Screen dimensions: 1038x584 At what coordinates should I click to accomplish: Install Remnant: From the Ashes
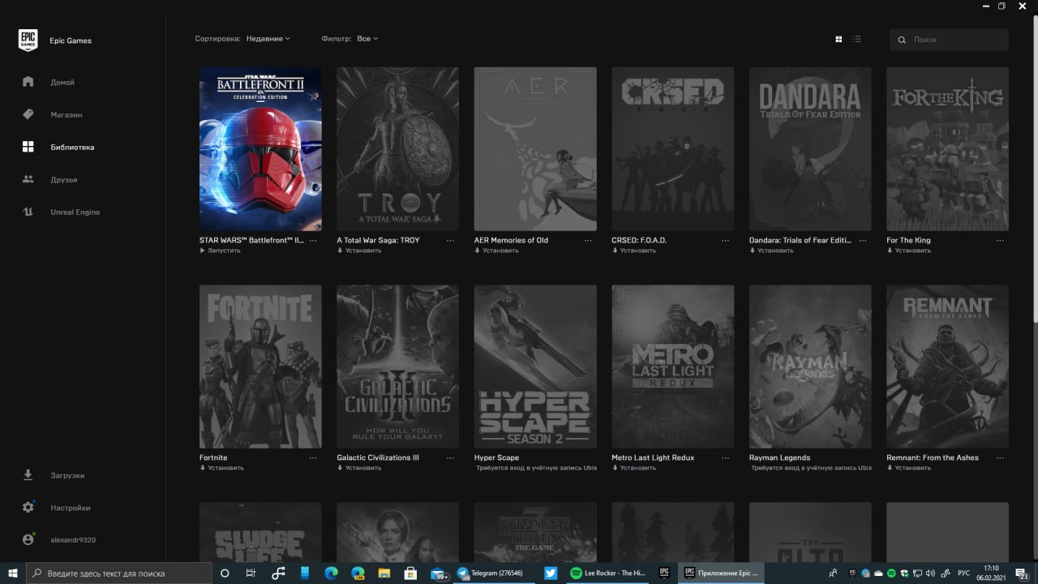point(909,468)
